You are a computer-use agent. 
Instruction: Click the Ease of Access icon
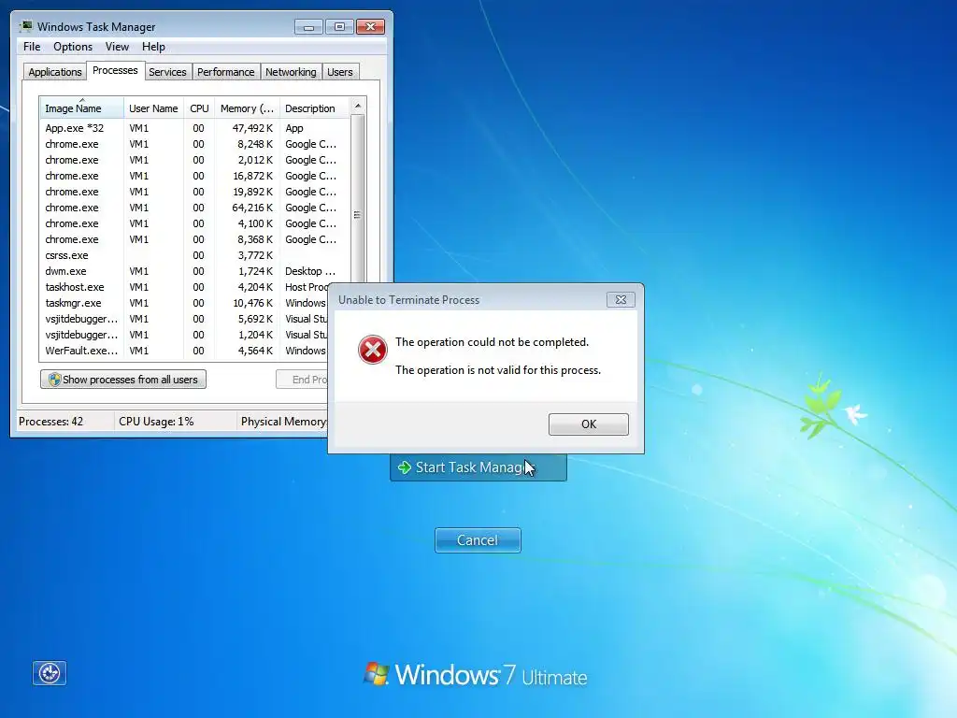point(50,673)
